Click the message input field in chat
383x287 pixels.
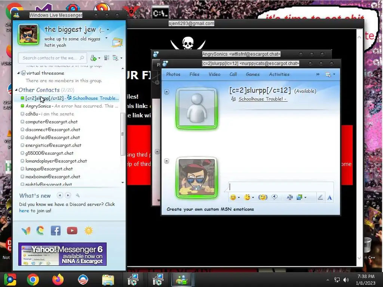[281, 187]
